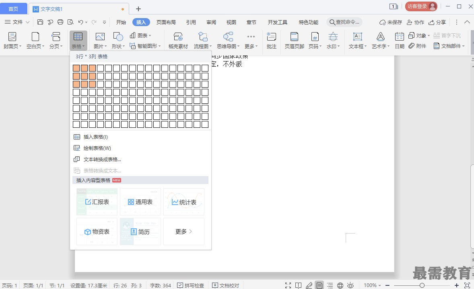Image resolution: width=474 pixels, height=289 pixels.
Task: Switch to web layout view icon
Action: [x=340, y=285]
